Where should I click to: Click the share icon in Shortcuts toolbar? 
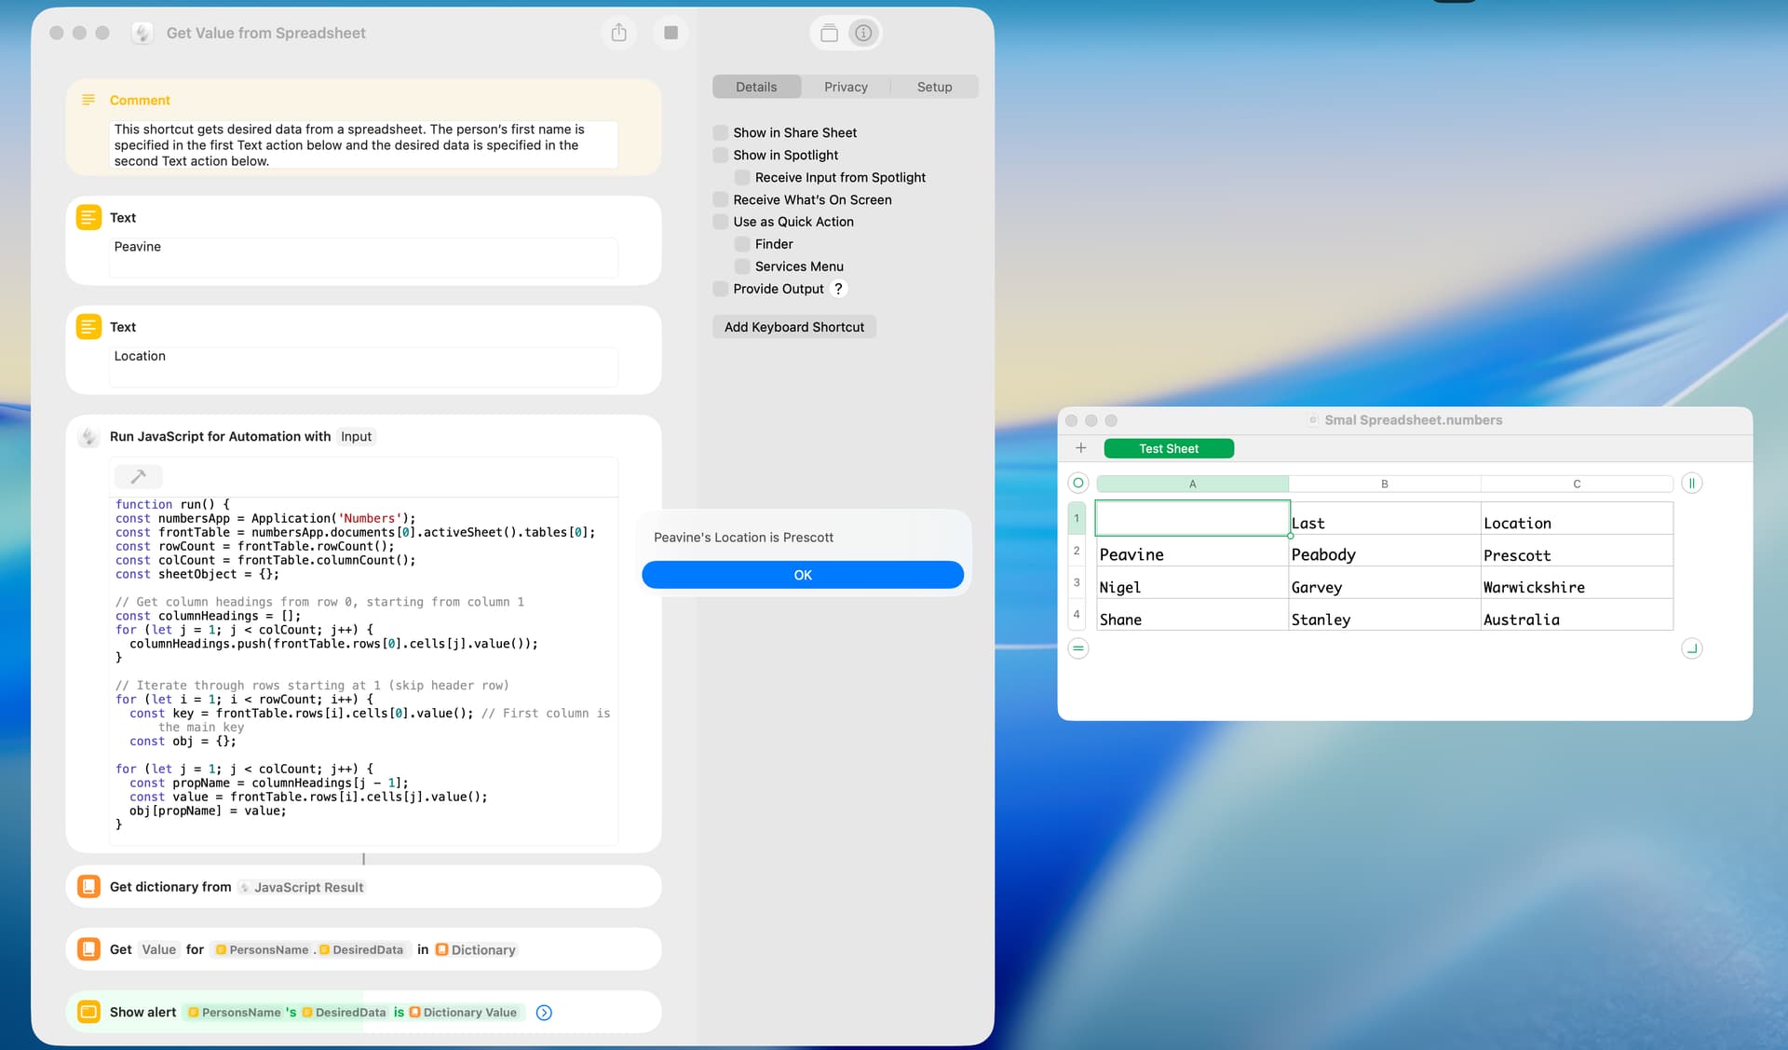(x=618, y=34)
